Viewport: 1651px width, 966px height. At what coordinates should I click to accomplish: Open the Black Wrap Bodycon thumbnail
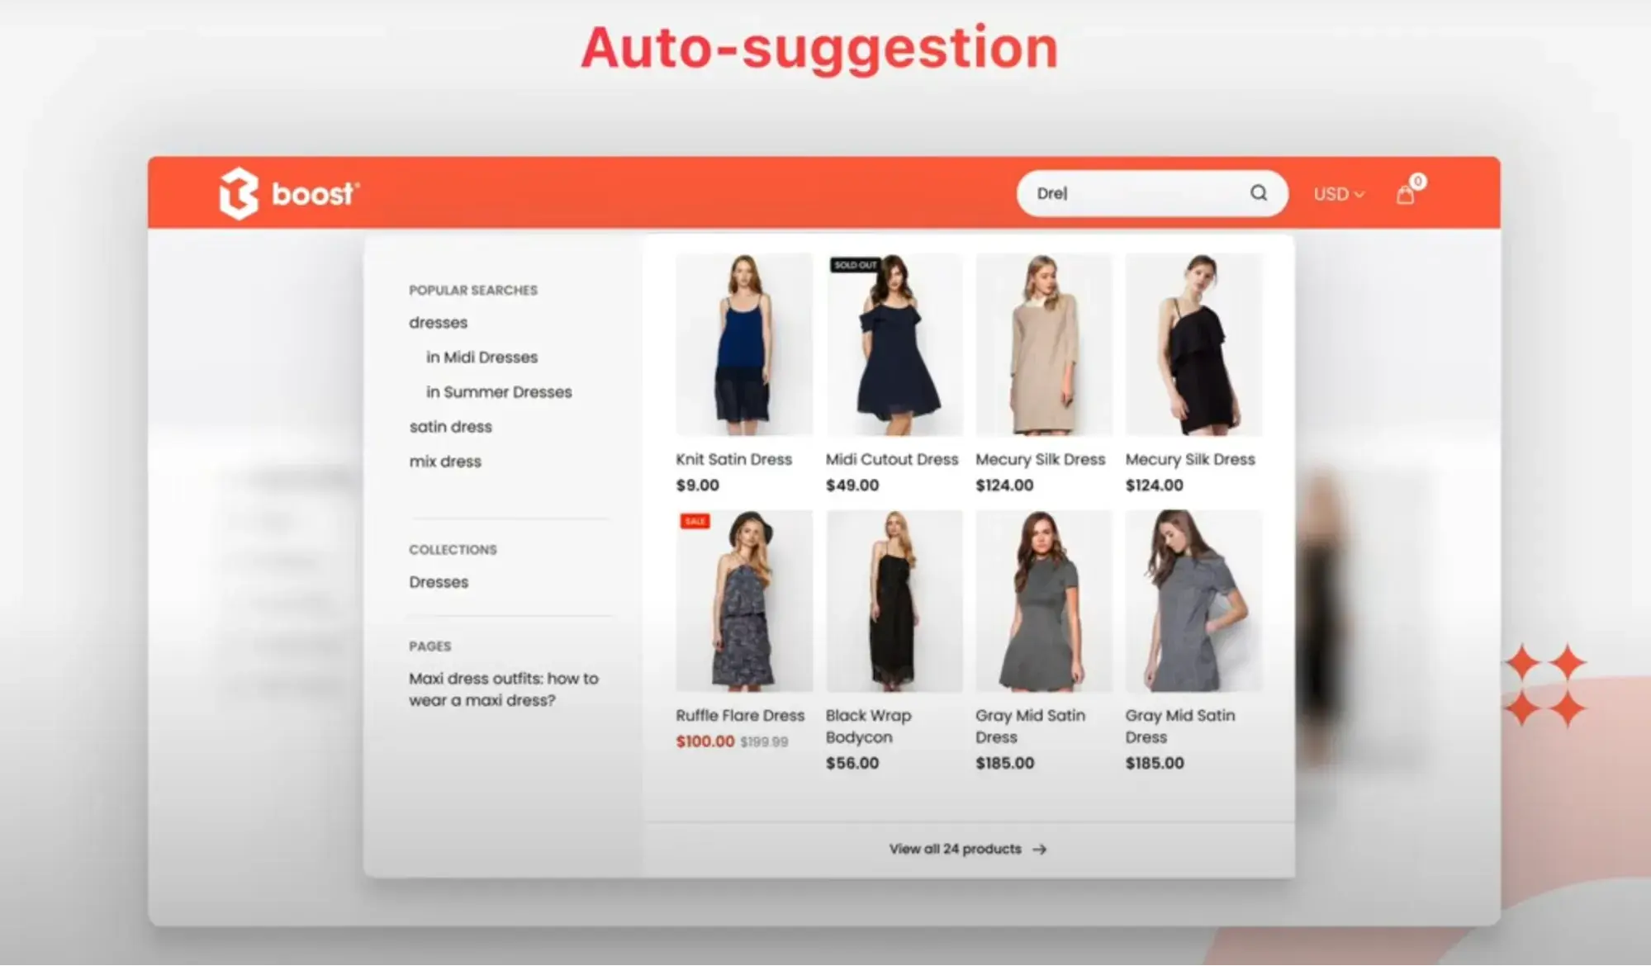click(894, 601)
